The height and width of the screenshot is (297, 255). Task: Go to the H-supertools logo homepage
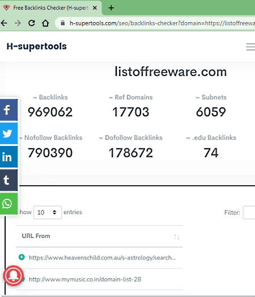37,47
